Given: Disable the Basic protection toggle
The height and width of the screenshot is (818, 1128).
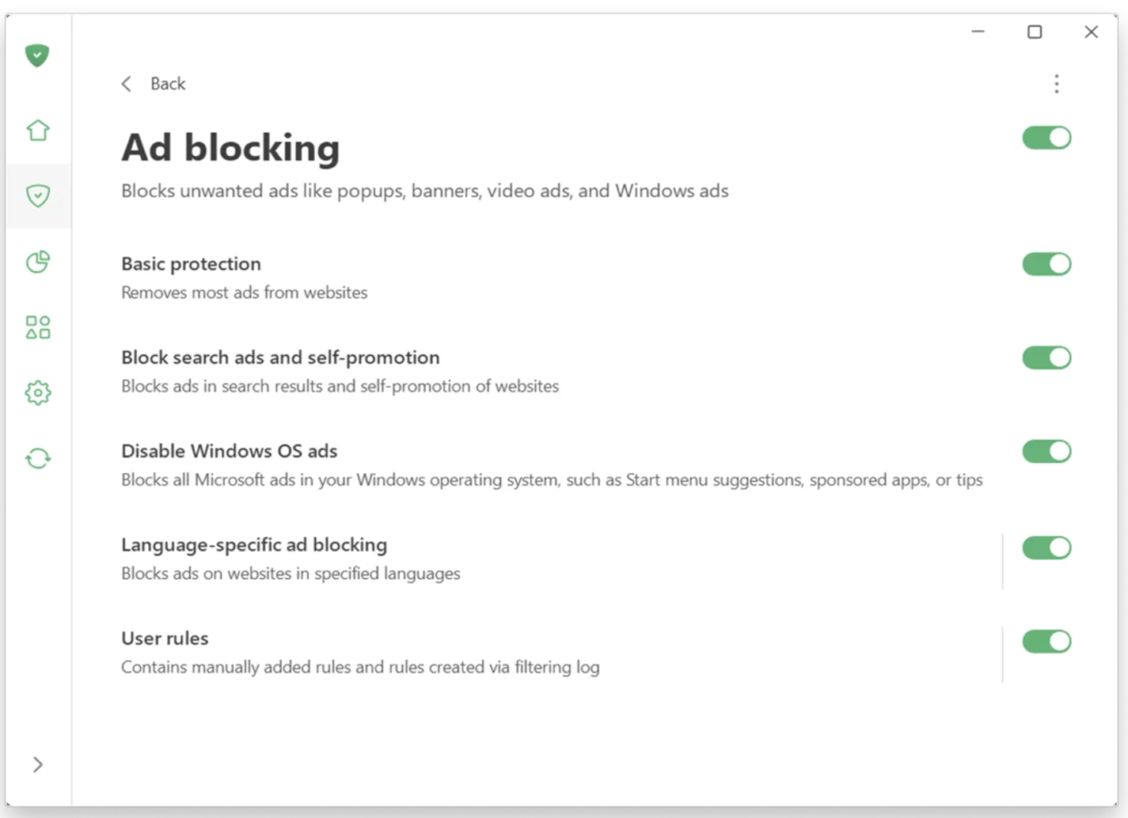Looking at the screenshot, I should click(x=1047, y=264).
